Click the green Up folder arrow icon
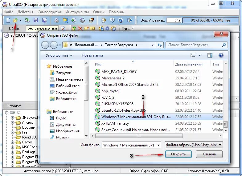The image size is (242, 176). coord(74,29)
